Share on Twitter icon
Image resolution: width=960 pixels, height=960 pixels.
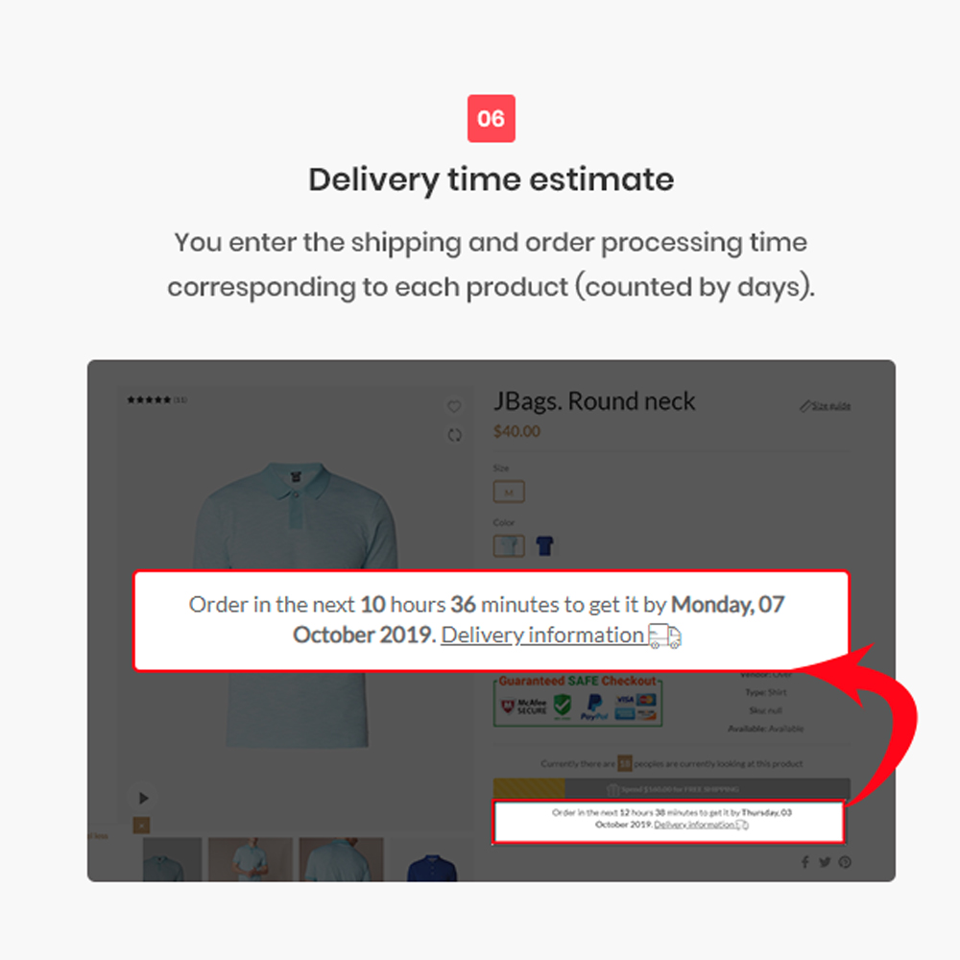point(825,862)
